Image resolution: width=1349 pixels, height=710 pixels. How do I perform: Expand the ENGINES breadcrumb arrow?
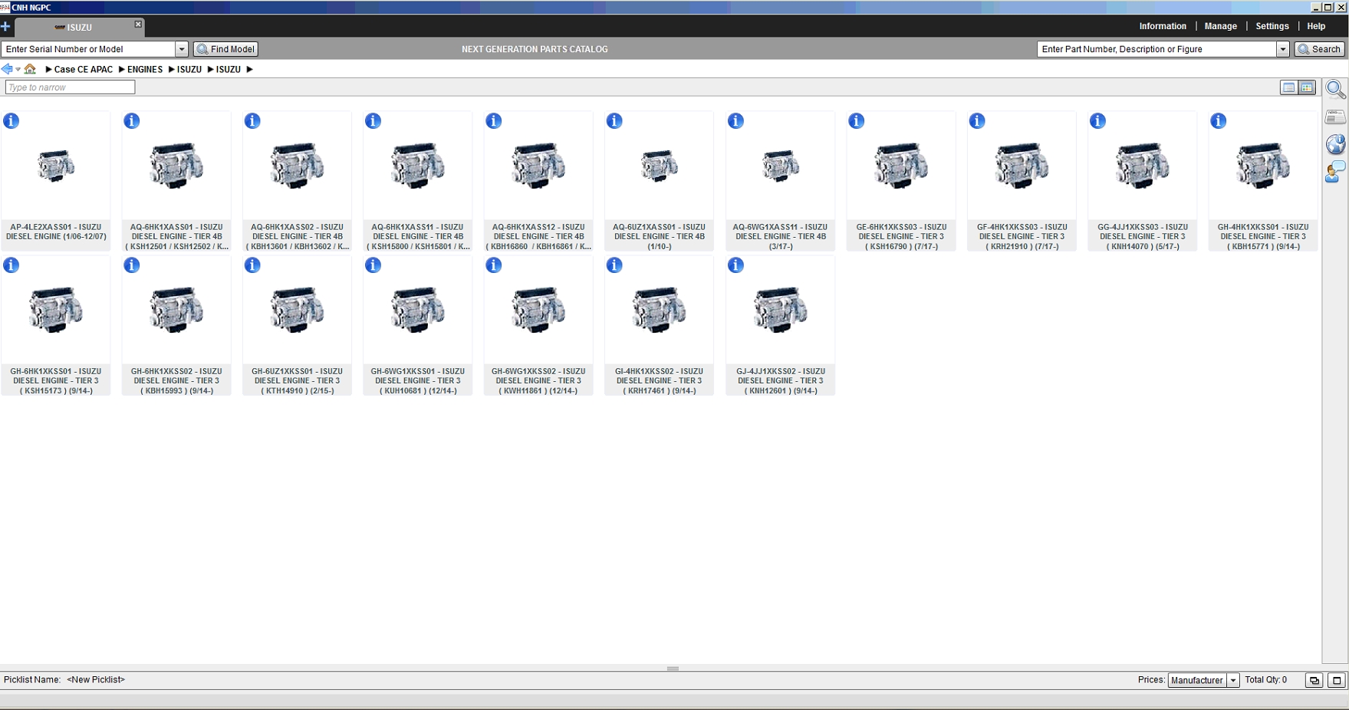(121, 70)
